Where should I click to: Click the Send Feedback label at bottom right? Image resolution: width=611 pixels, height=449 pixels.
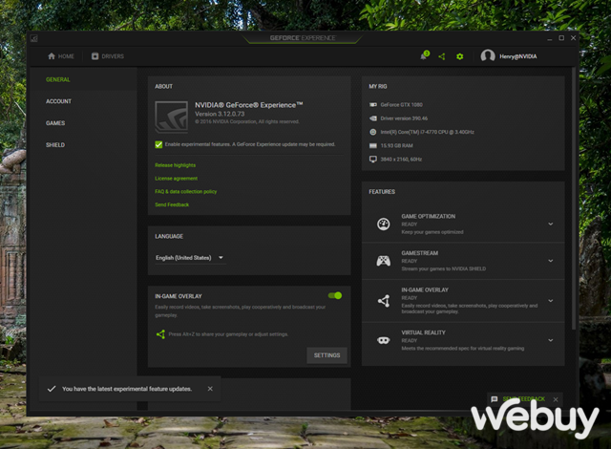(x=524, y=399)
